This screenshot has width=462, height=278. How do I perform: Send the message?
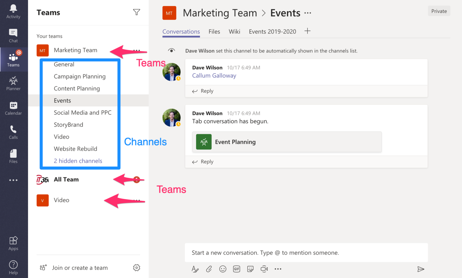pos(421,269)
